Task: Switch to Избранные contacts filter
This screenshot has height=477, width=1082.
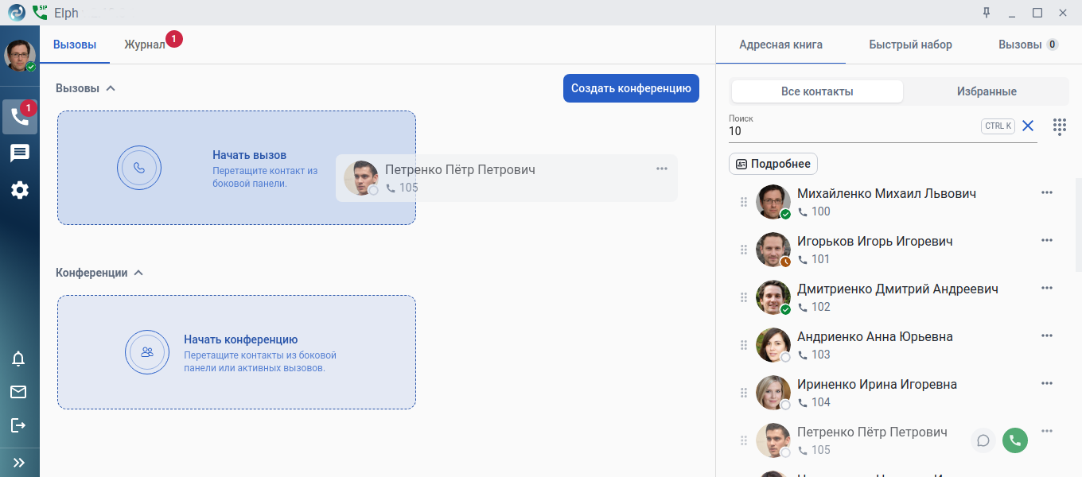Action: [x=987, y=91]
